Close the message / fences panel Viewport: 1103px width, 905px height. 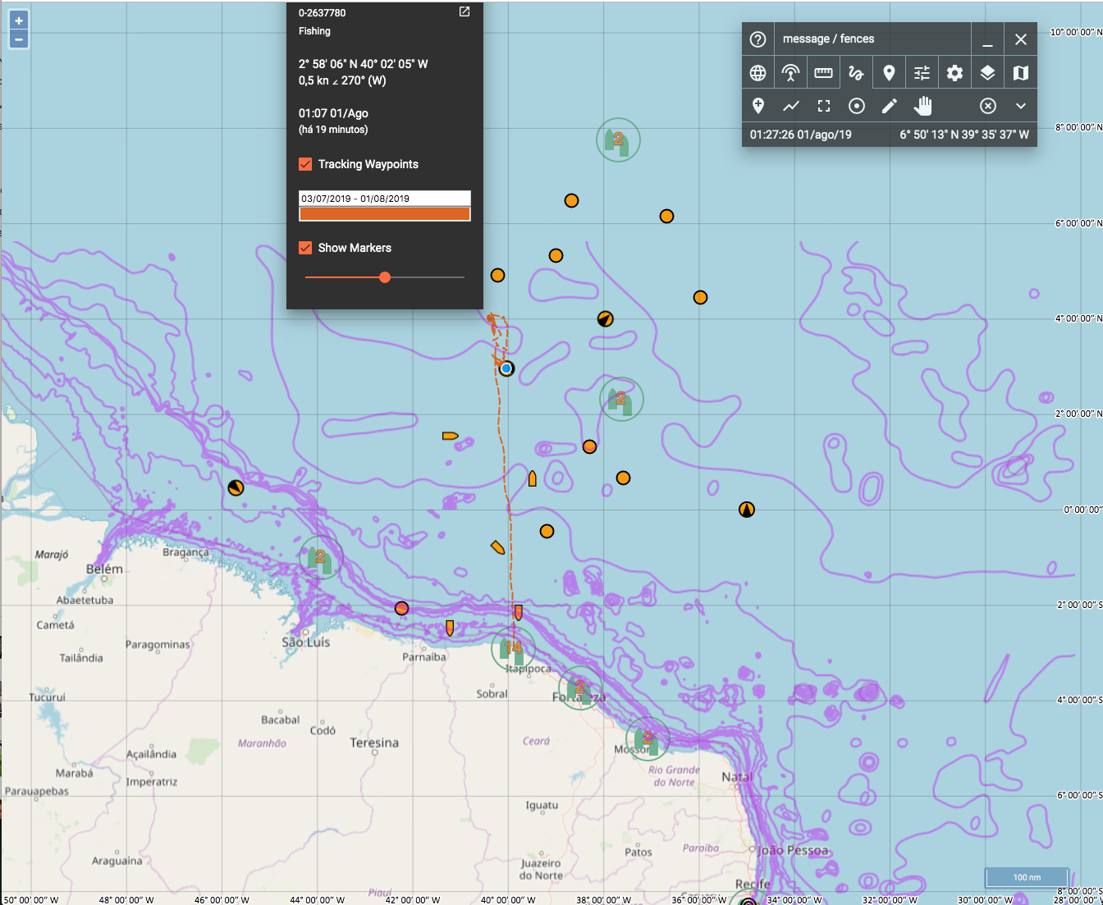click(x=1021, y=39)
